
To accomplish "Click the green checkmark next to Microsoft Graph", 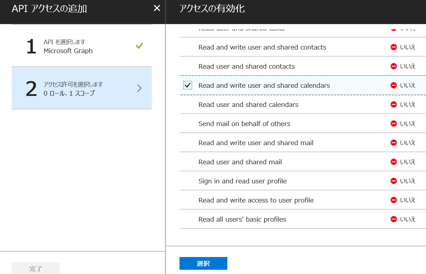I will click(140, 46).
